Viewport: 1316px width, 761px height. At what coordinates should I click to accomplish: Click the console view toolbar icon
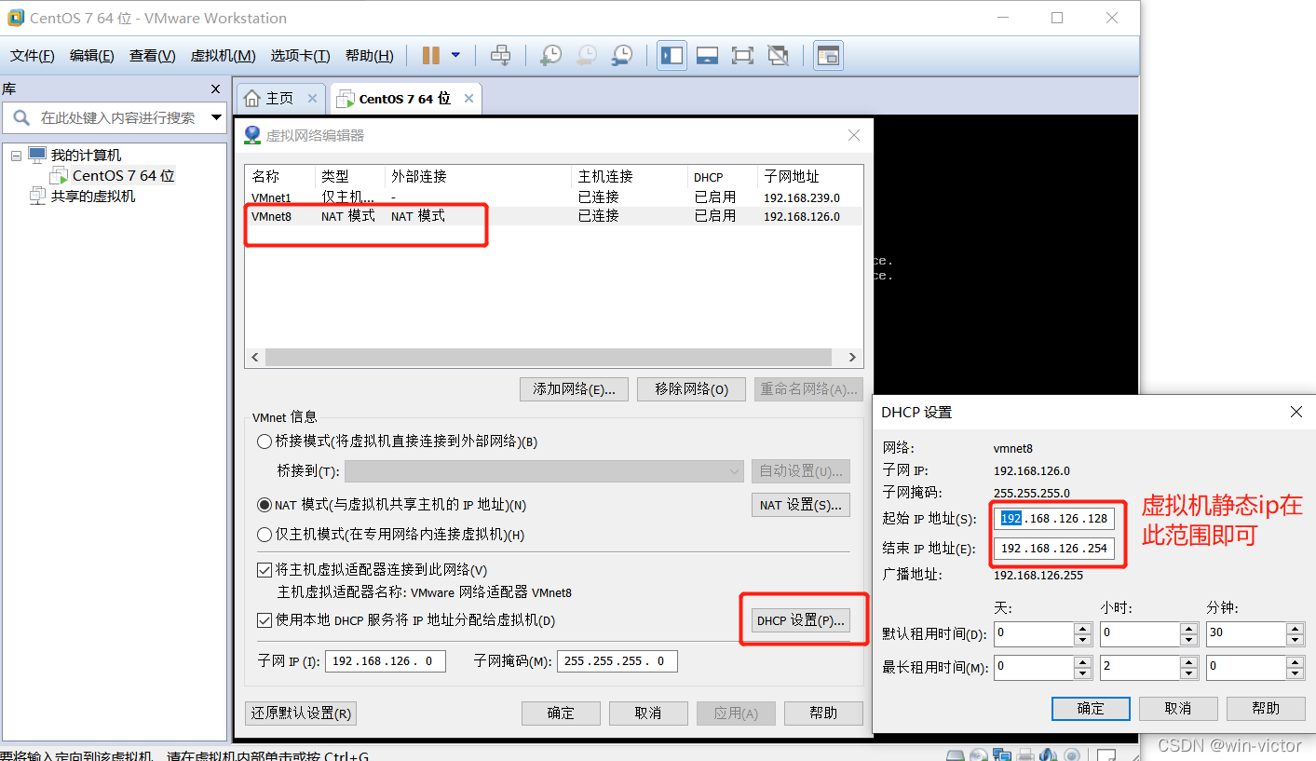828,56
